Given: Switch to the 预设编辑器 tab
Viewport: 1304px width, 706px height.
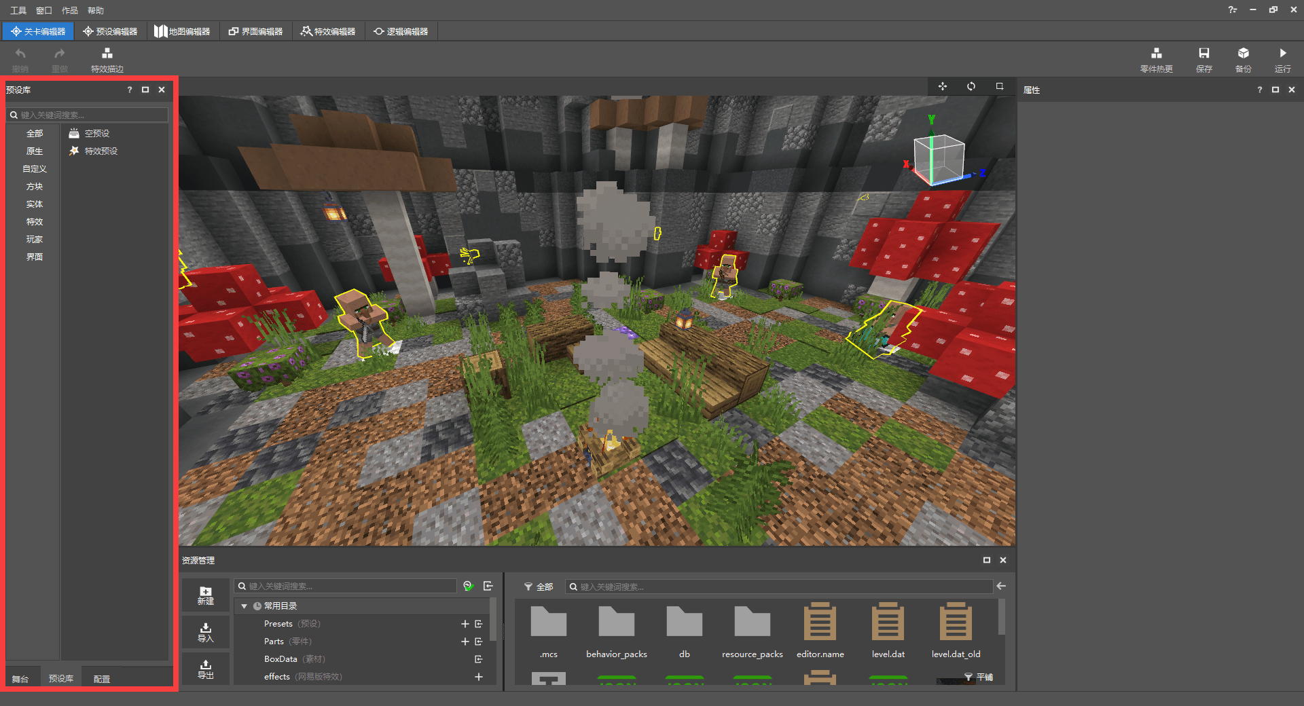Looking at the screenshot, I should click(110, 31).
